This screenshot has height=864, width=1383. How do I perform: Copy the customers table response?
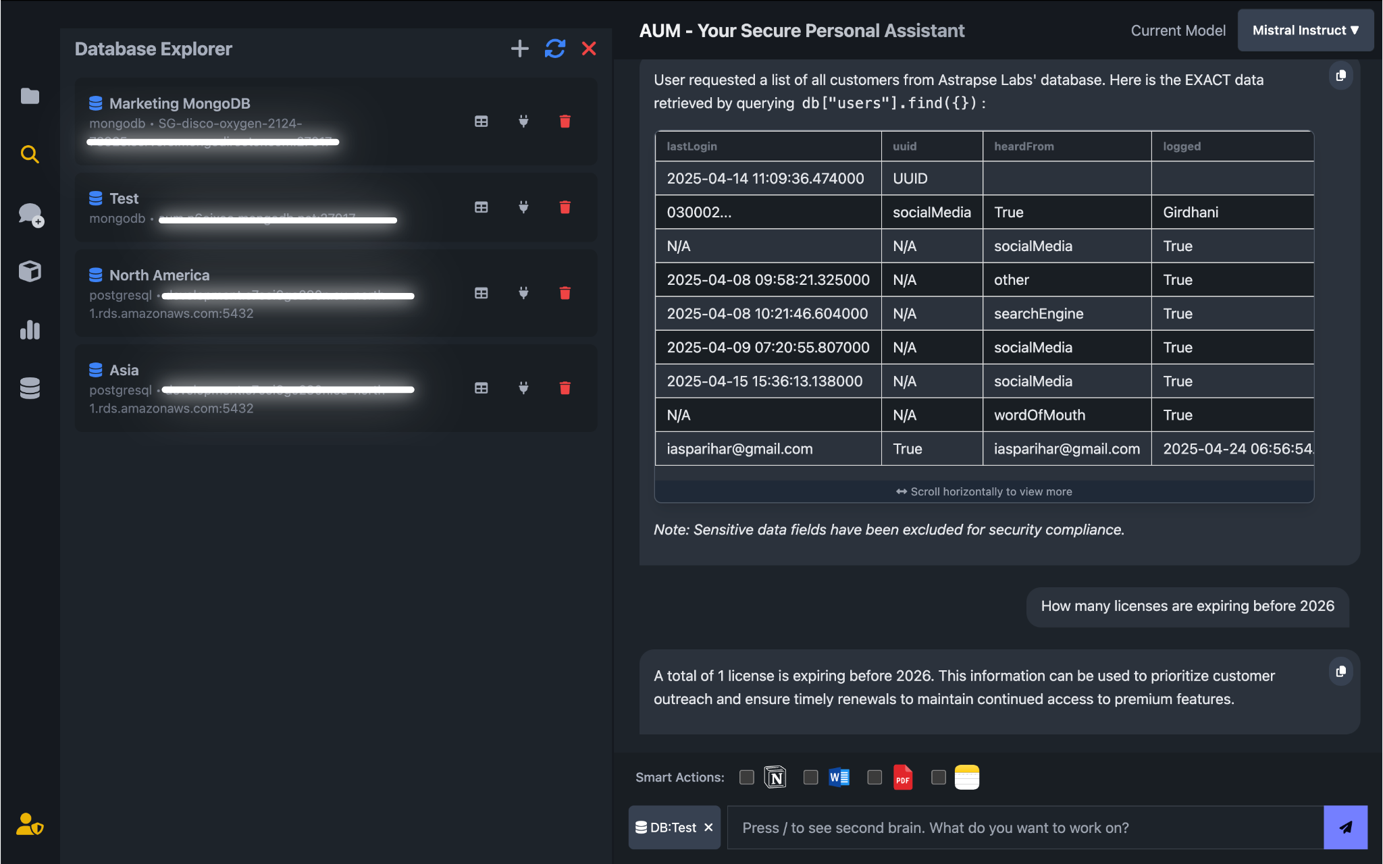point(1340,76)
